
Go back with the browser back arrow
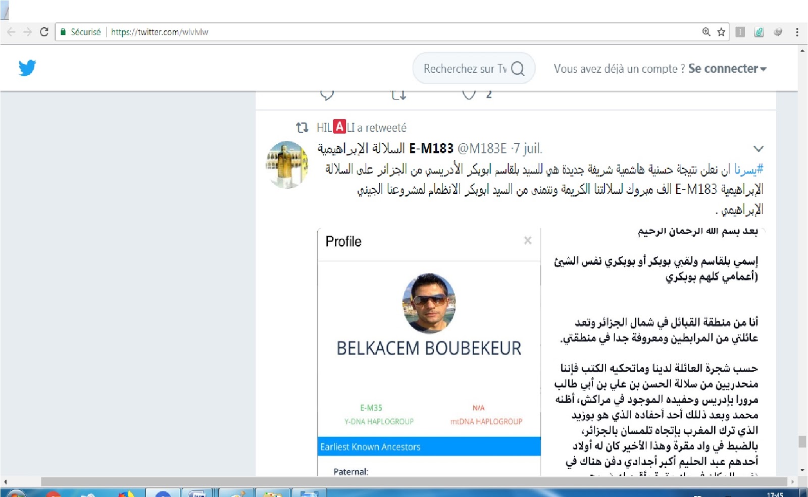(11, 32)
